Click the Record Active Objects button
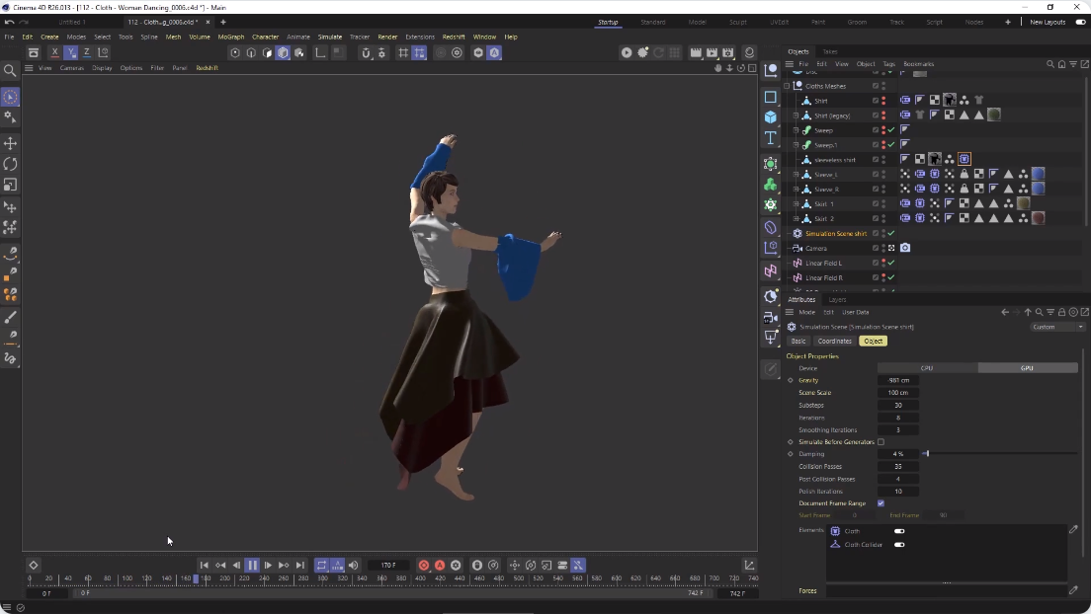1091x614 pixels. click(424, 566)
